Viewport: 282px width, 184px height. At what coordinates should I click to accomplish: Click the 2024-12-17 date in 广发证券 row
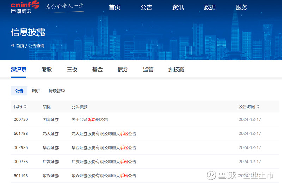[x=250, y=162]
